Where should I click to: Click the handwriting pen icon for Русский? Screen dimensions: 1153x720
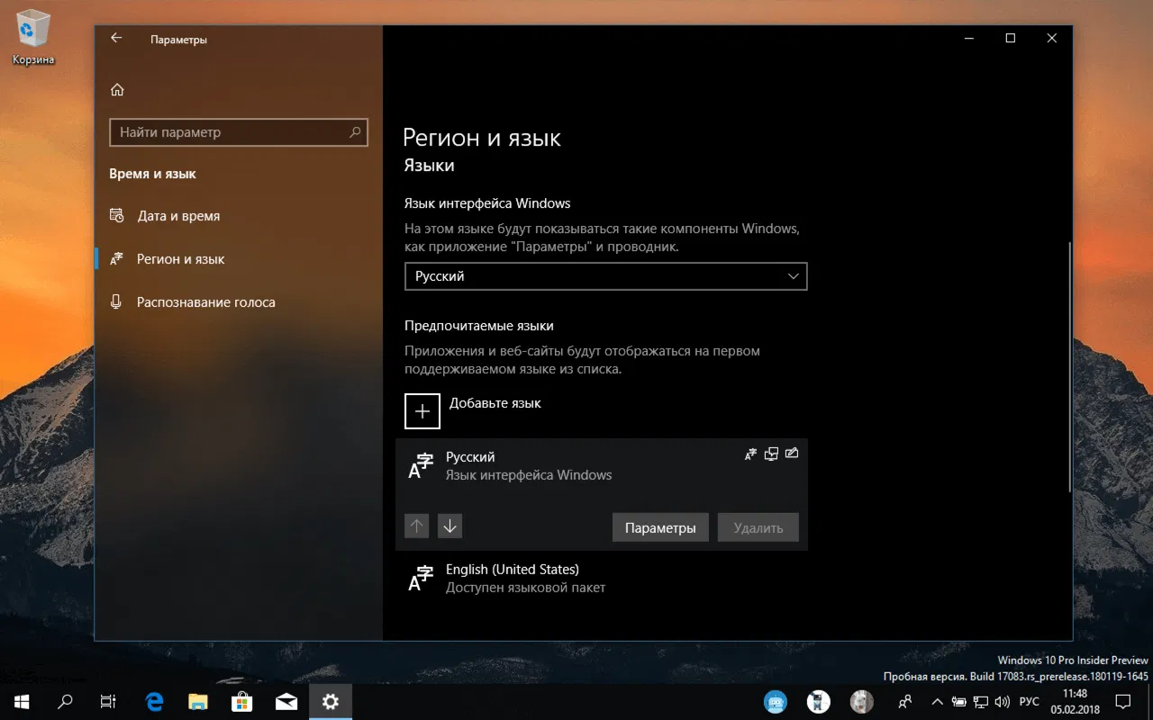click(792, 454)
